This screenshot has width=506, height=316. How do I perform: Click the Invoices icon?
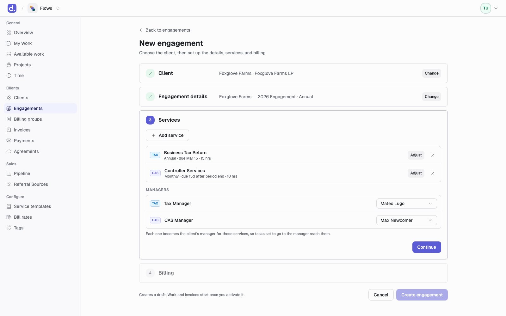pyautogui.click(x=9, y=130)
